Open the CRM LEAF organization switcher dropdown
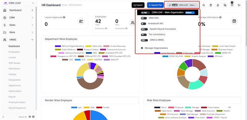Image resolution: width=247 pixels, height=120 pixels. (182, 5)
